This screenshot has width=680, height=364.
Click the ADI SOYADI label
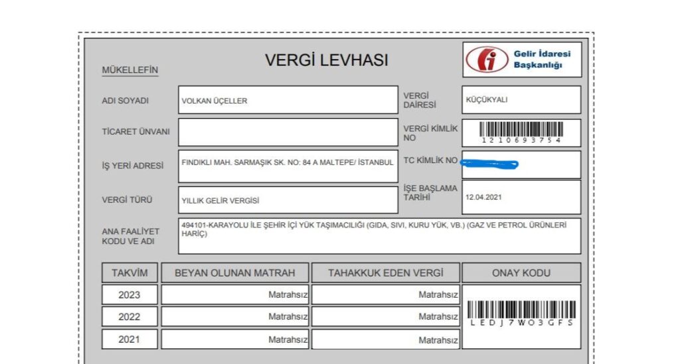[126, 100]
